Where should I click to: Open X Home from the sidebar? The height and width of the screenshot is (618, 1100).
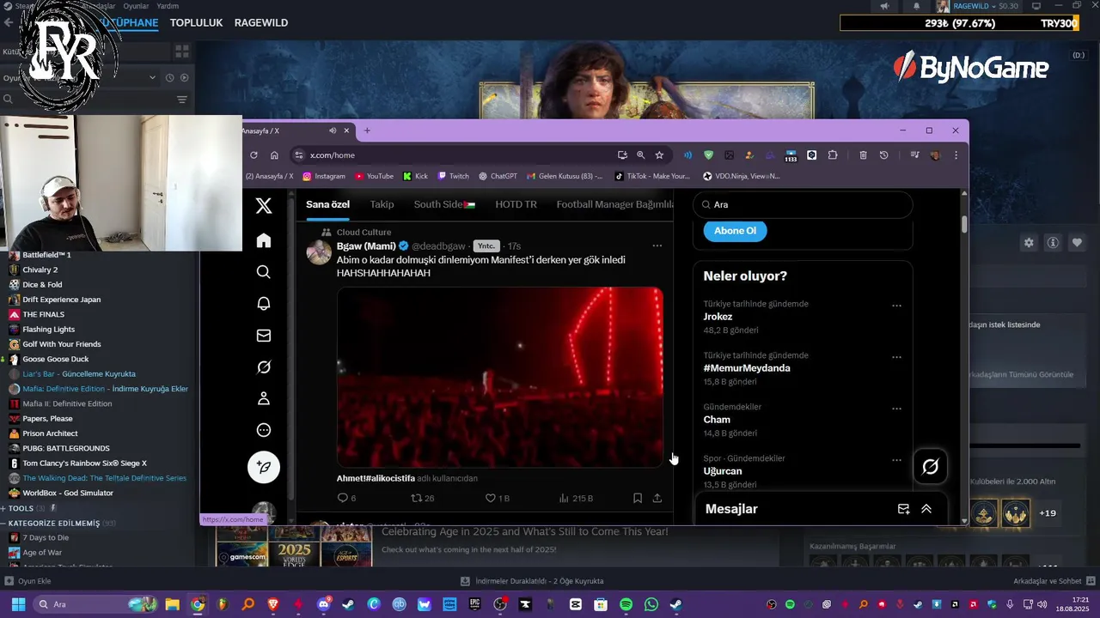[x=264, y=240]
